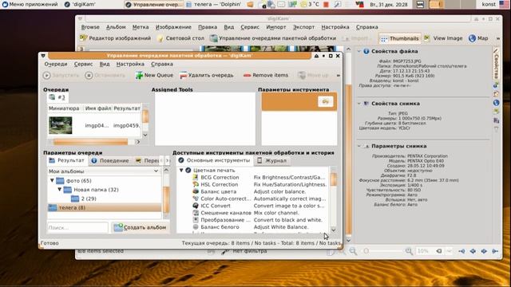Select the Результат tab
This screenshot has width=511, height=287.
(x=67, y=160)
